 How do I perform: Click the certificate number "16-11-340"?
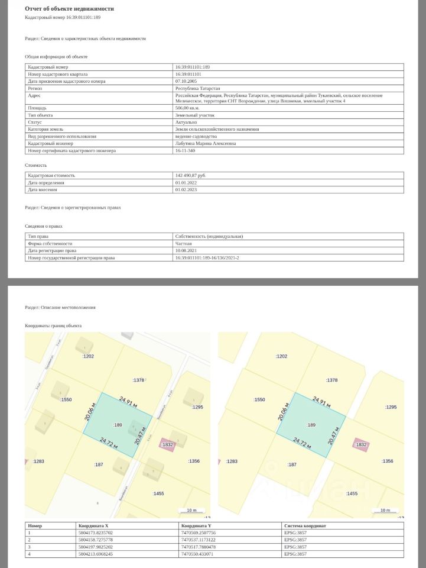tap(185, 151)
